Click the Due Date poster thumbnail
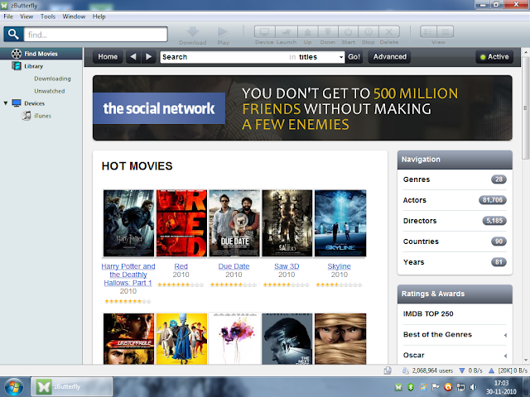Image resolution: width=530 pixels, height=397 pixels. coord(234,223)
